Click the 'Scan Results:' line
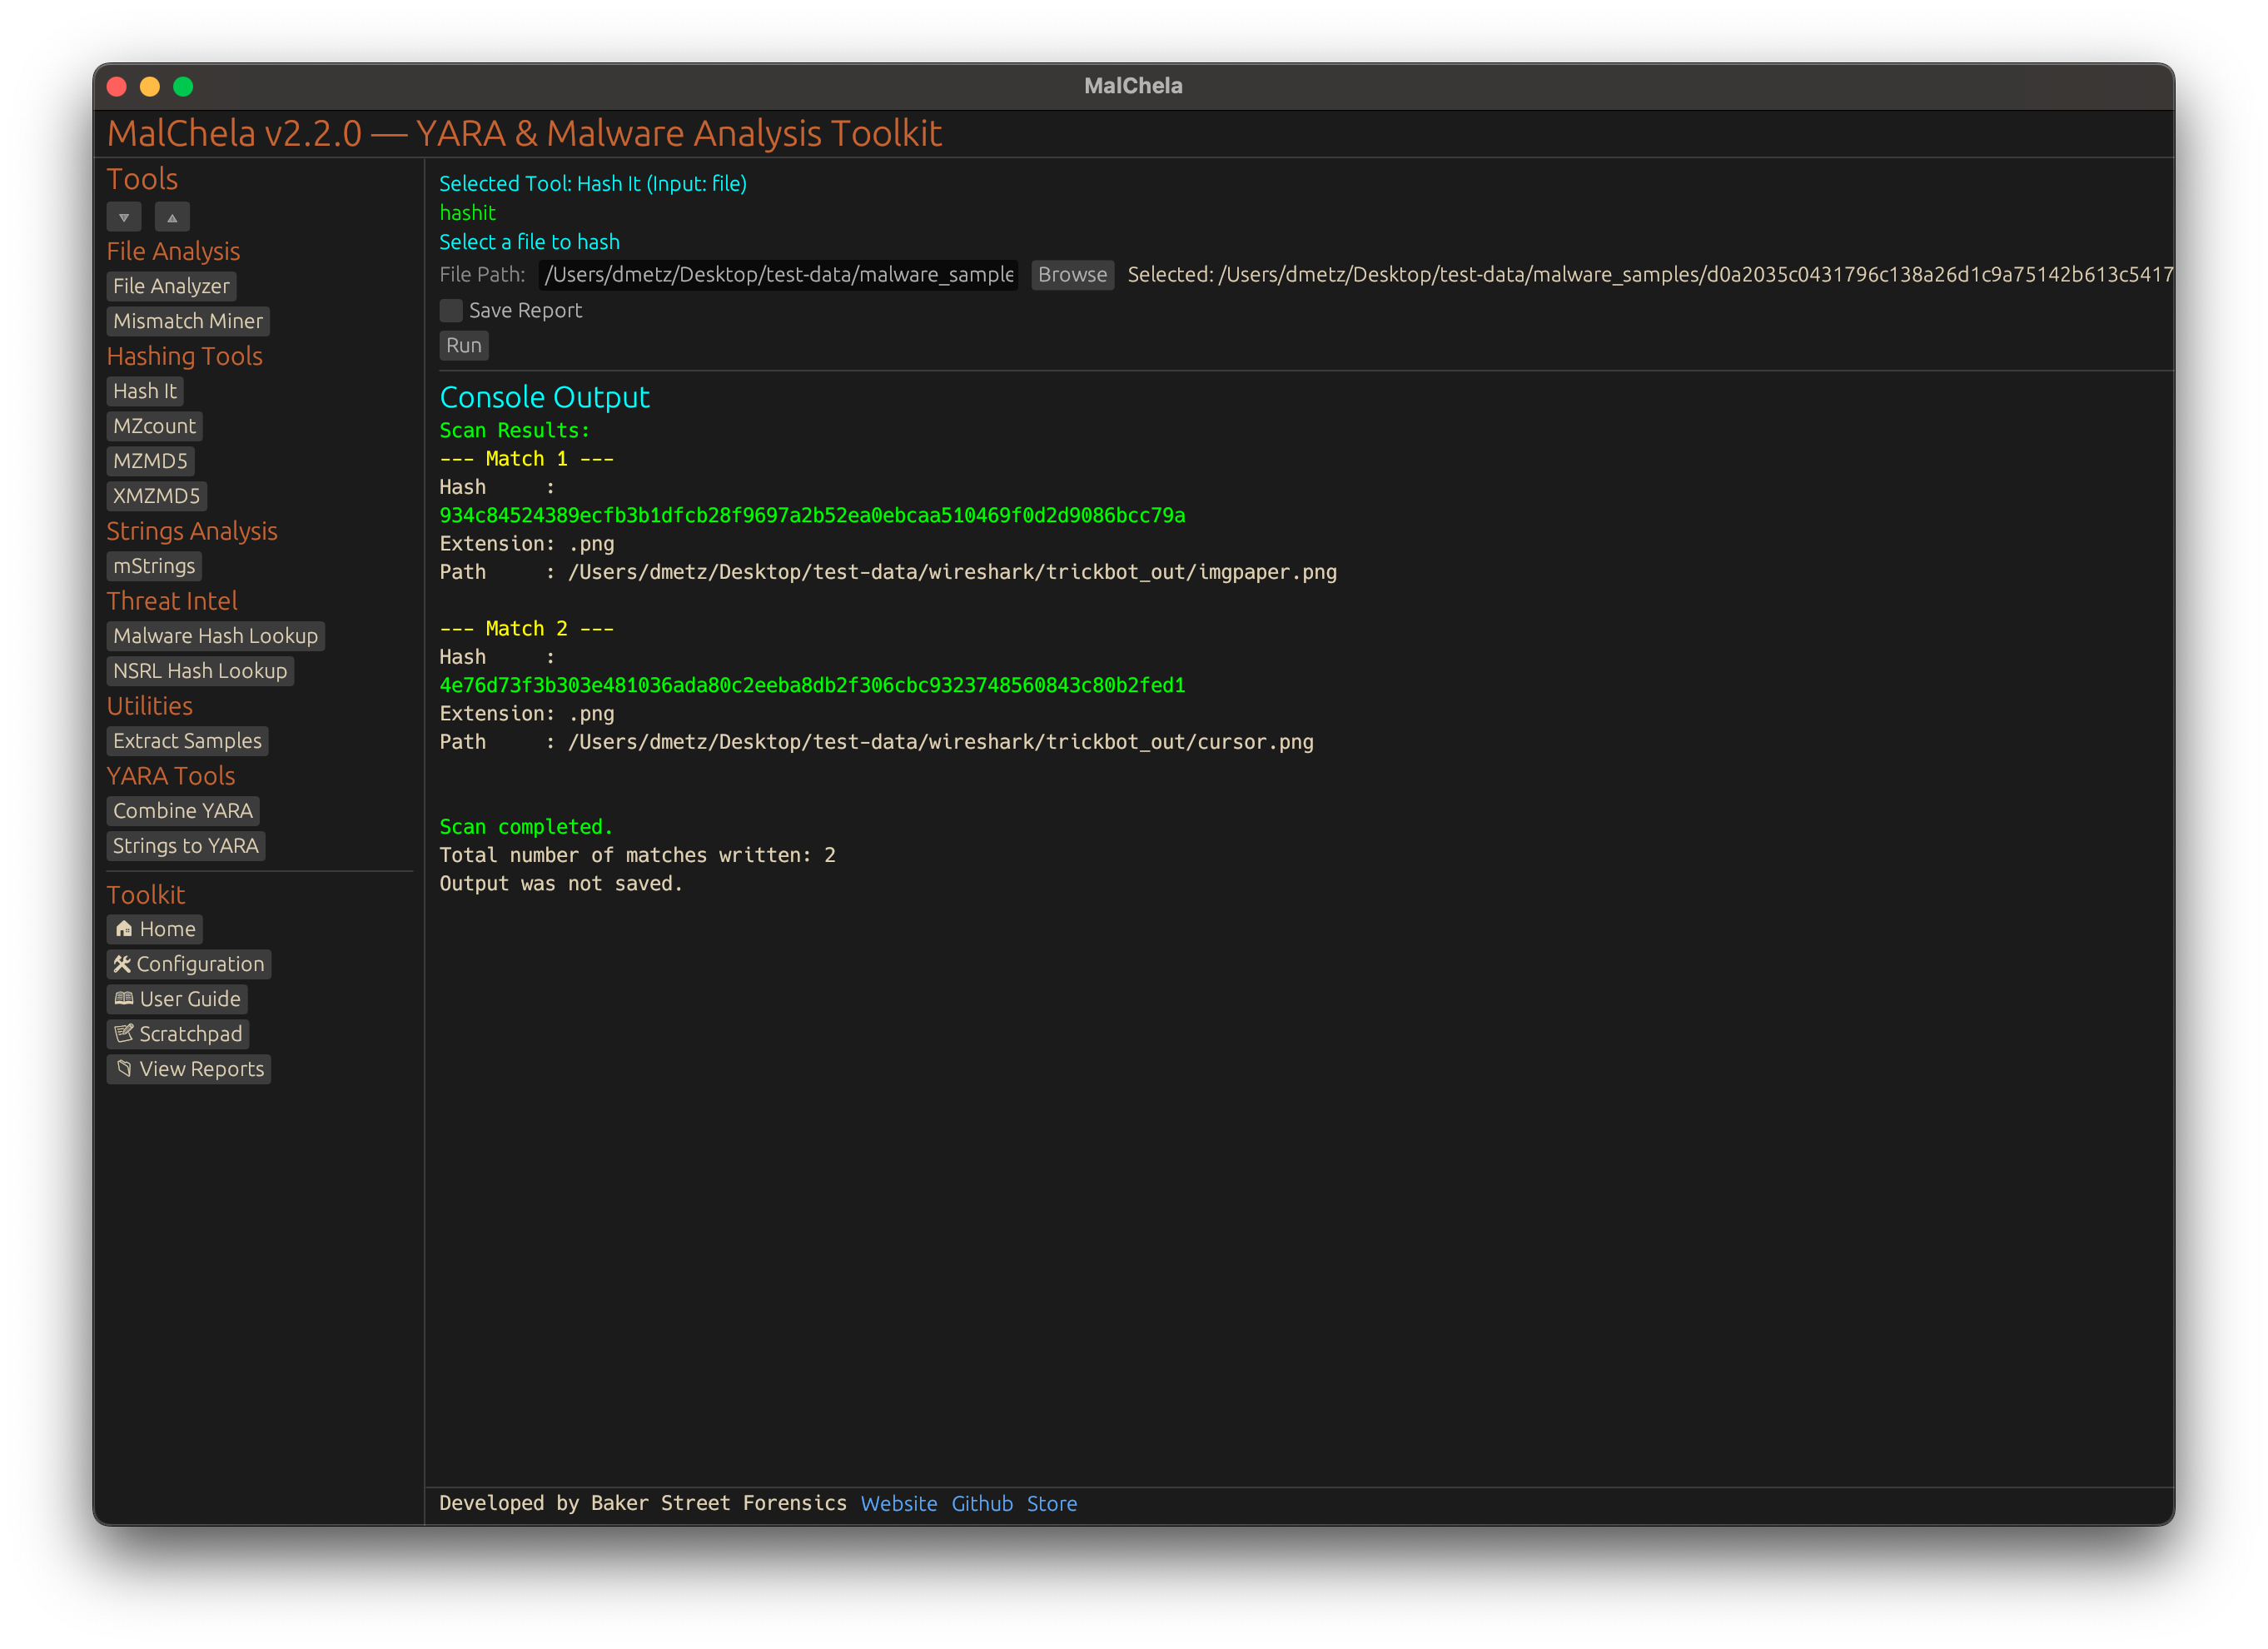Image resolution: width=2268 pixels, height=1649 pixels. tap(515, 431)
